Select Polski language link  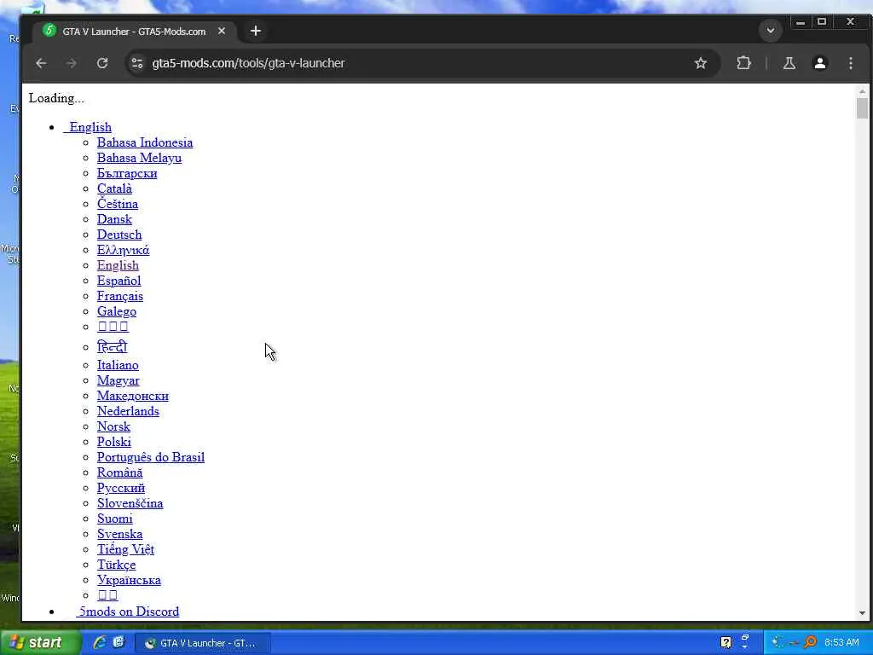point(113,442)
